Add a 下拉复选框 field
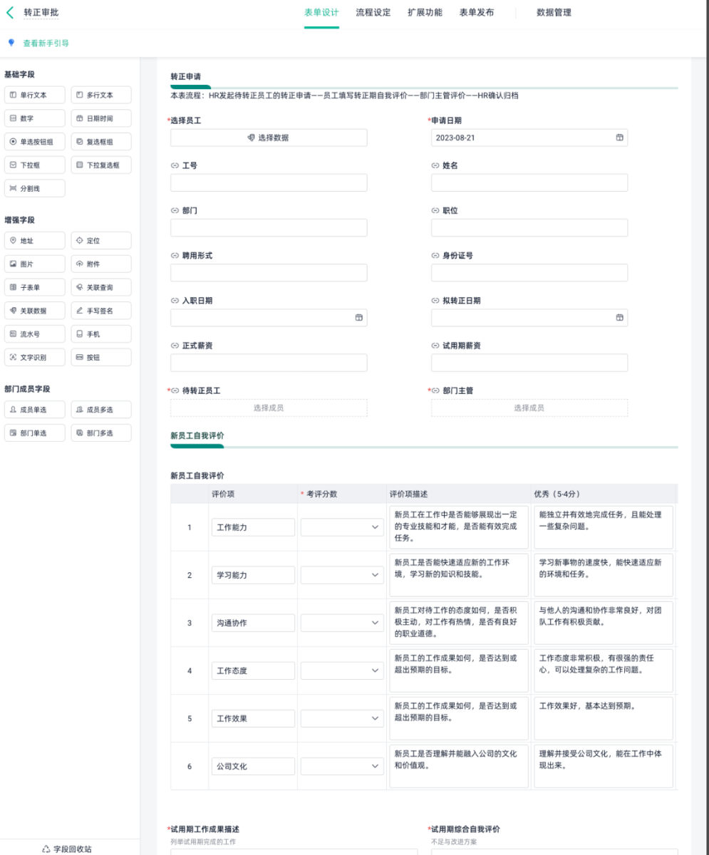The image size is (709, 855). (101, 165)
